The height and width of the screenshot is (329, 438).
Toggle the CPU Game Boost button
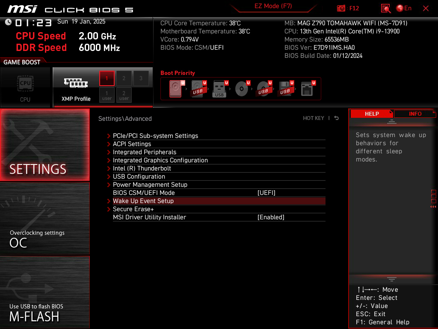point(25,87)
